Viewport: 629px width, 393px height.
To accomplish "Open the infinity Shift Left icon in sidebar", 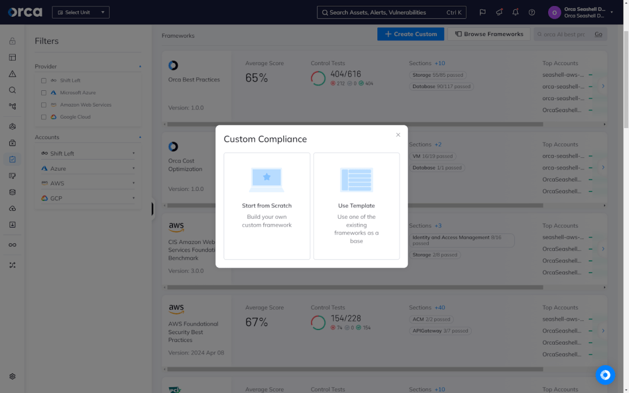I will click(12, 245).
